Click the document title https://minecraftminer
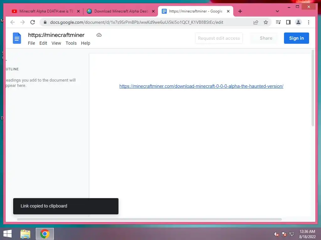The image size is (321, 240). [56, 35]
